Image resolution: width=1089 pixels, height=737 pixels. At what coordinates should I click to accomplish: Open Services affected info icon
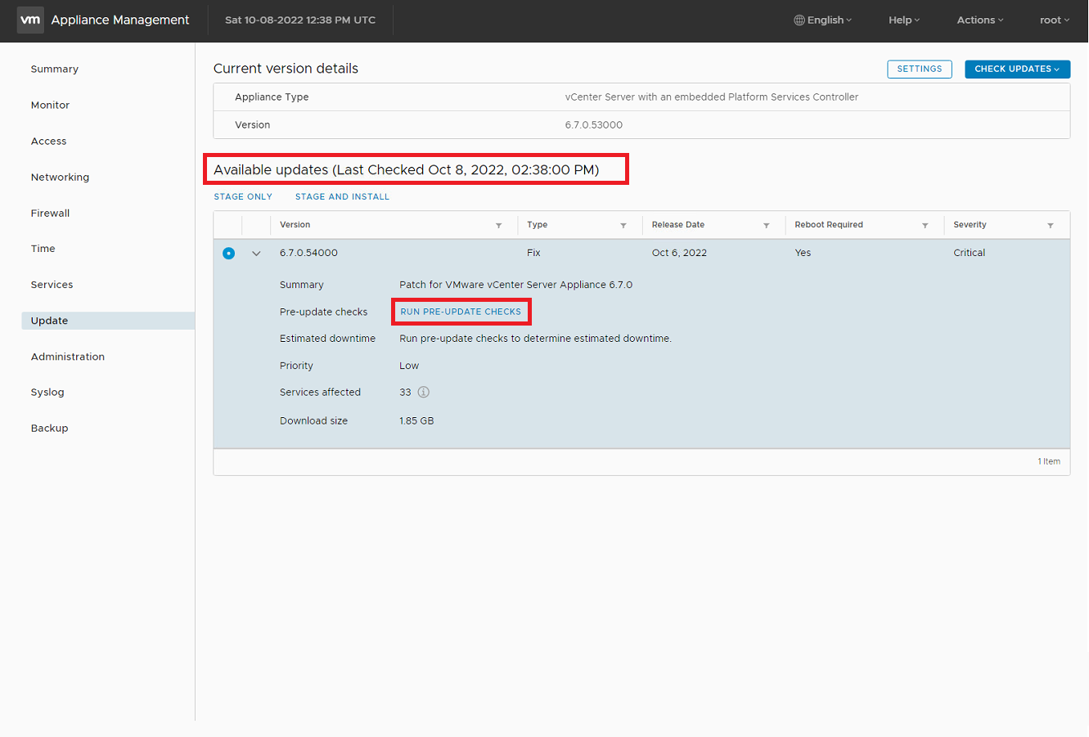pyautogui.click(x=423, y=392)
